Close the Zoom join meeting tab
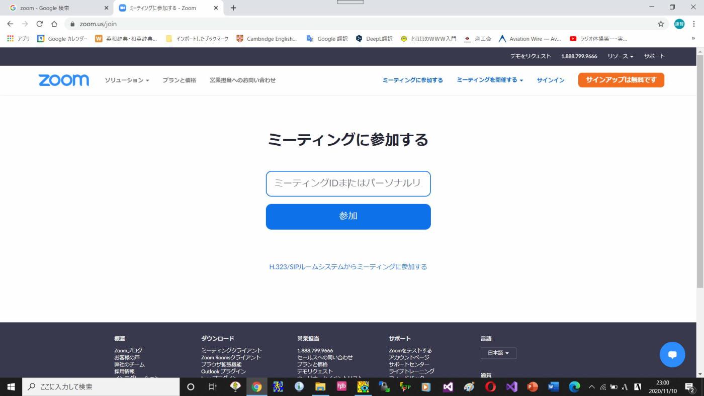 (x=216, y=8)
